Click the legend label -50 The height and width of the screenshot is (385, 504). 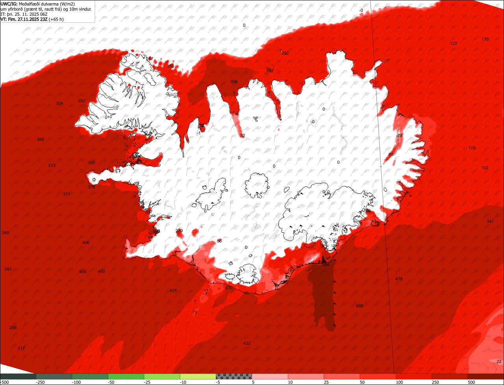coord(111,382)
